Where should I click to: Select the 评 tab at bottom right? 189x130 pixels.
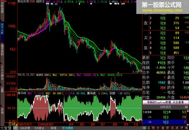182,128
